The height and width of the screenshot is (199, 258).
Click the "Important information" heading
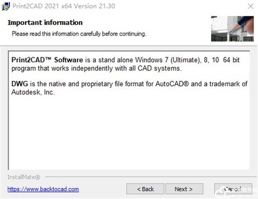(x=45, y=22)
